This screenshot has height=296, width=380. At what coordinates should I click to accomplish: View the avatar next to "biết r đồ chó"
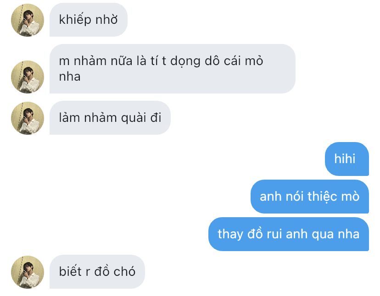(28, 272)
